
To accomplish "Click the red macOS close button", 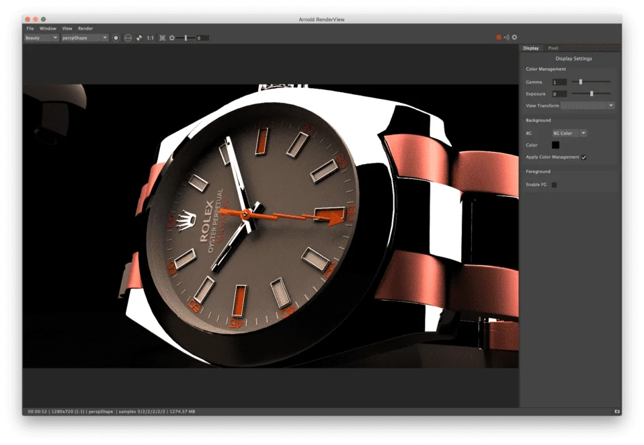I will 28,19.
